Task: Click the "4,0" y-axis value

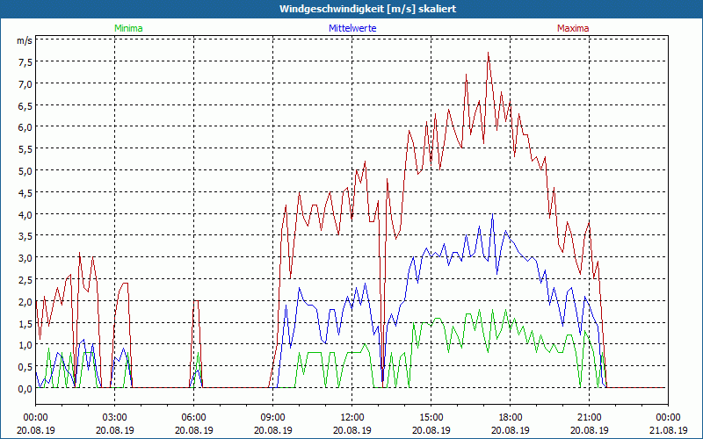Action: 25,214
